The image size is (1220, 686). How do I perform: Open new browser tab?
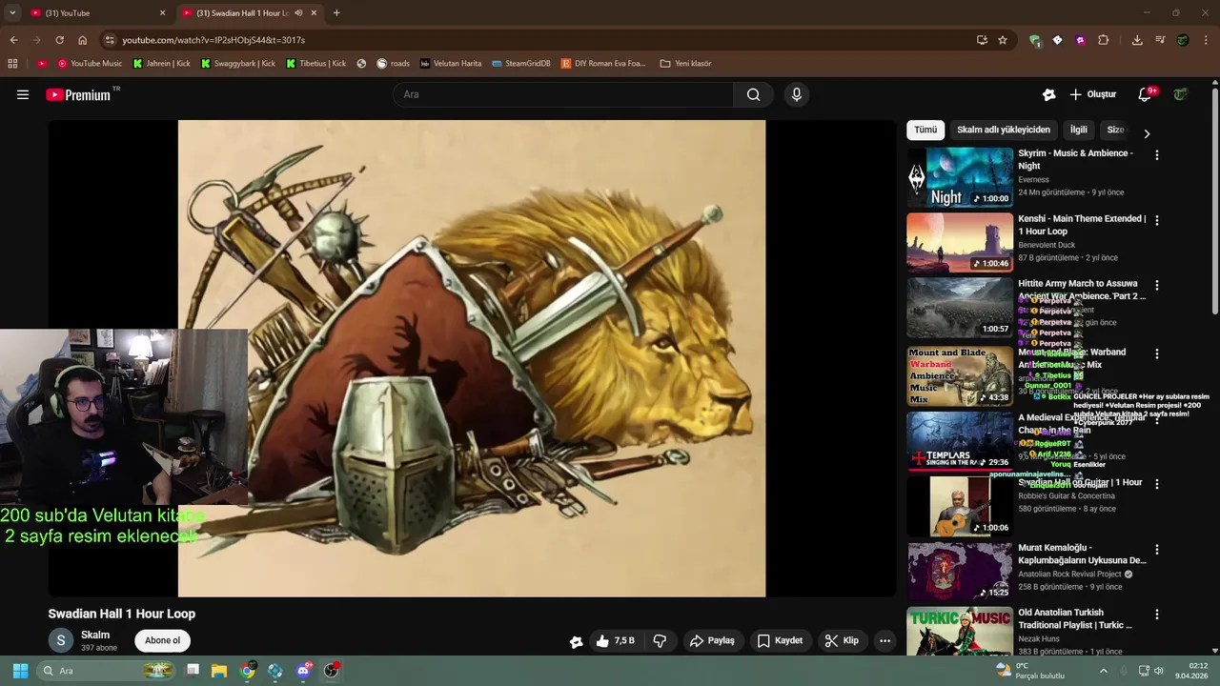click(336, 12)
